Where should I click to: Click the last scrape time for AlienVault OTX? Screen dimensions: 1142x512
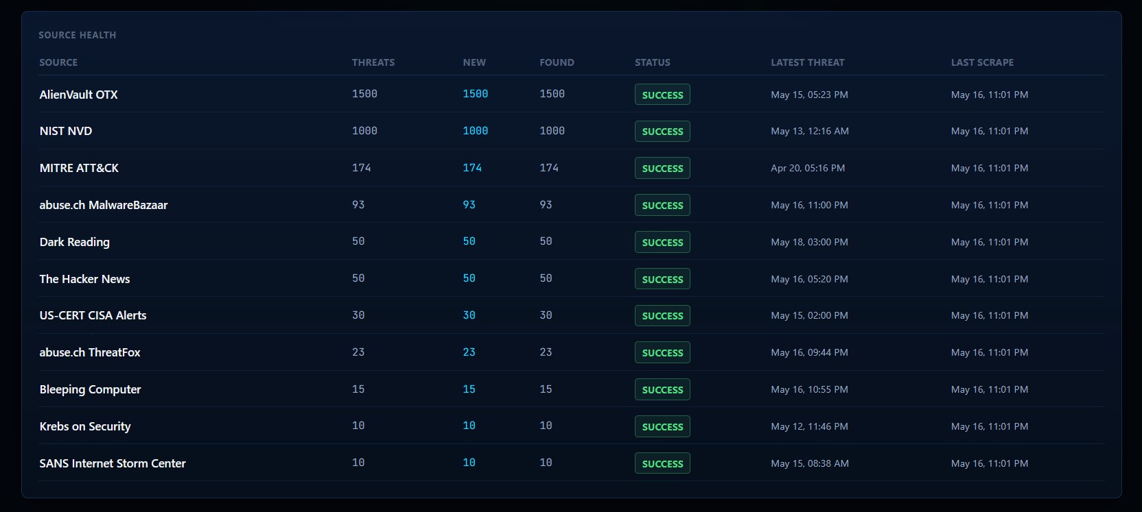point(990,95)
